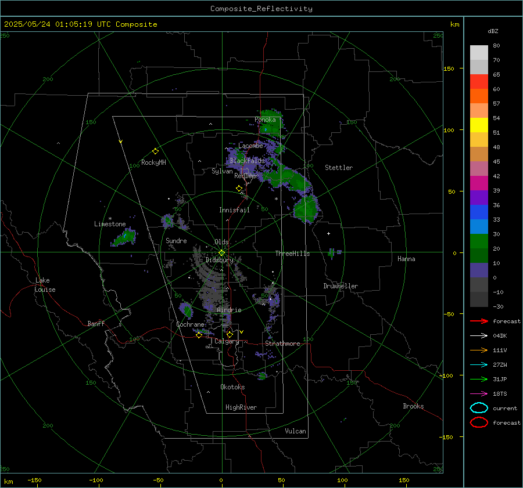Click the Innisfail city label
523x488 pixels.
pyautogui.click(x=234, y=210)
